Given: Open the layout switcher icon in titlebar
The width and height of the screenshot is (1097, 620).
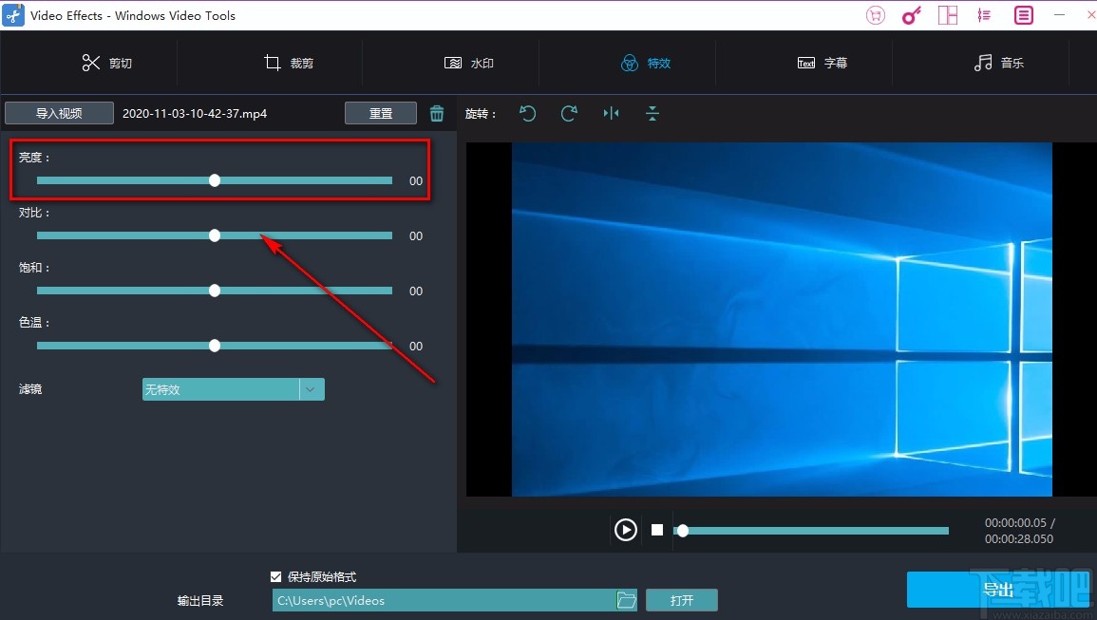Looking at the screenshot, I should (x=947, y=15).
